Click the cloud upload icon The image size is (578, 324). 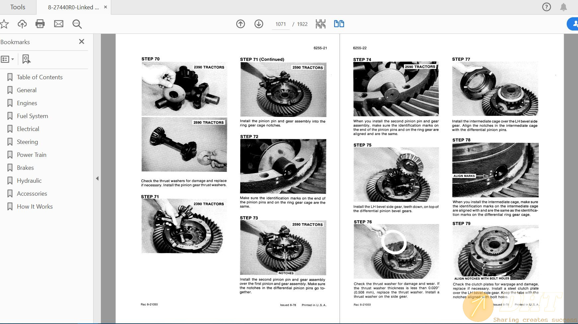tap(22, 24)
